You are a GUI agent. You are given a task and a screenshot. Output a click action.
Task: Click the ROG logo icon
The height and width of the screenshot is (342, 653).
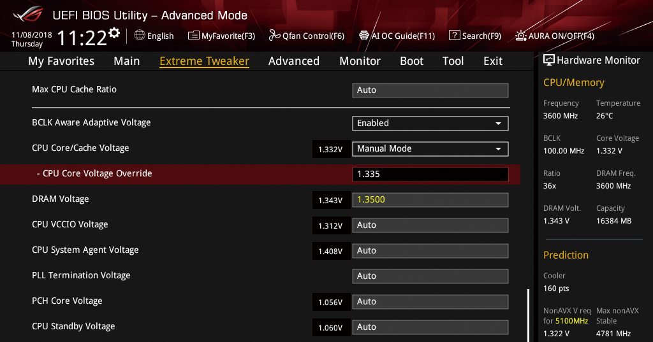point(28,15)
